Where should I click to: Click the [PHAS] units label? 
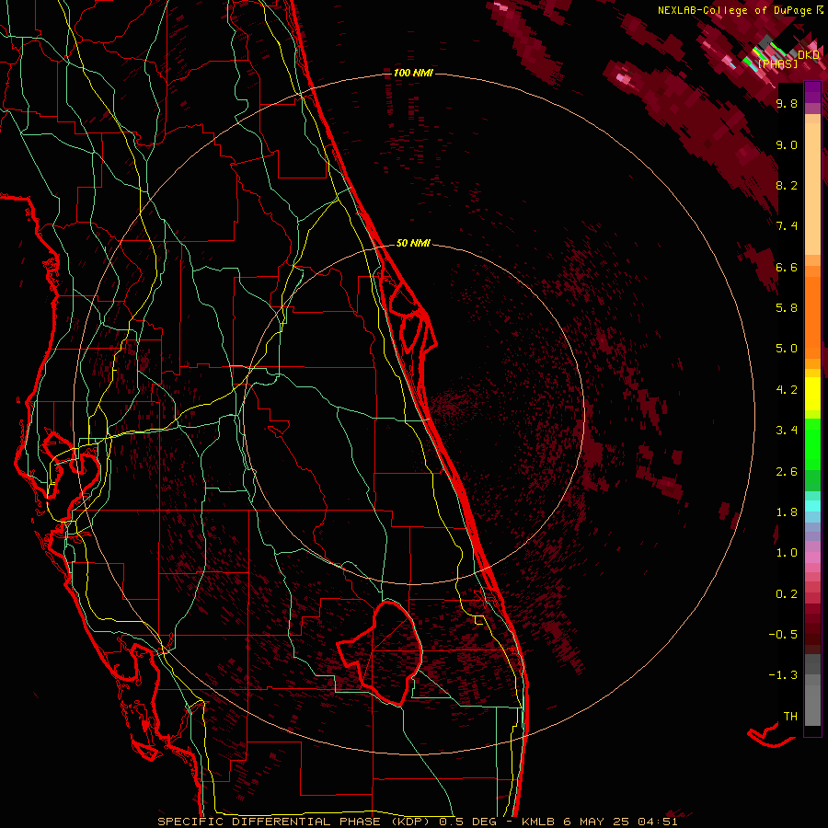(x=777, y=64)
